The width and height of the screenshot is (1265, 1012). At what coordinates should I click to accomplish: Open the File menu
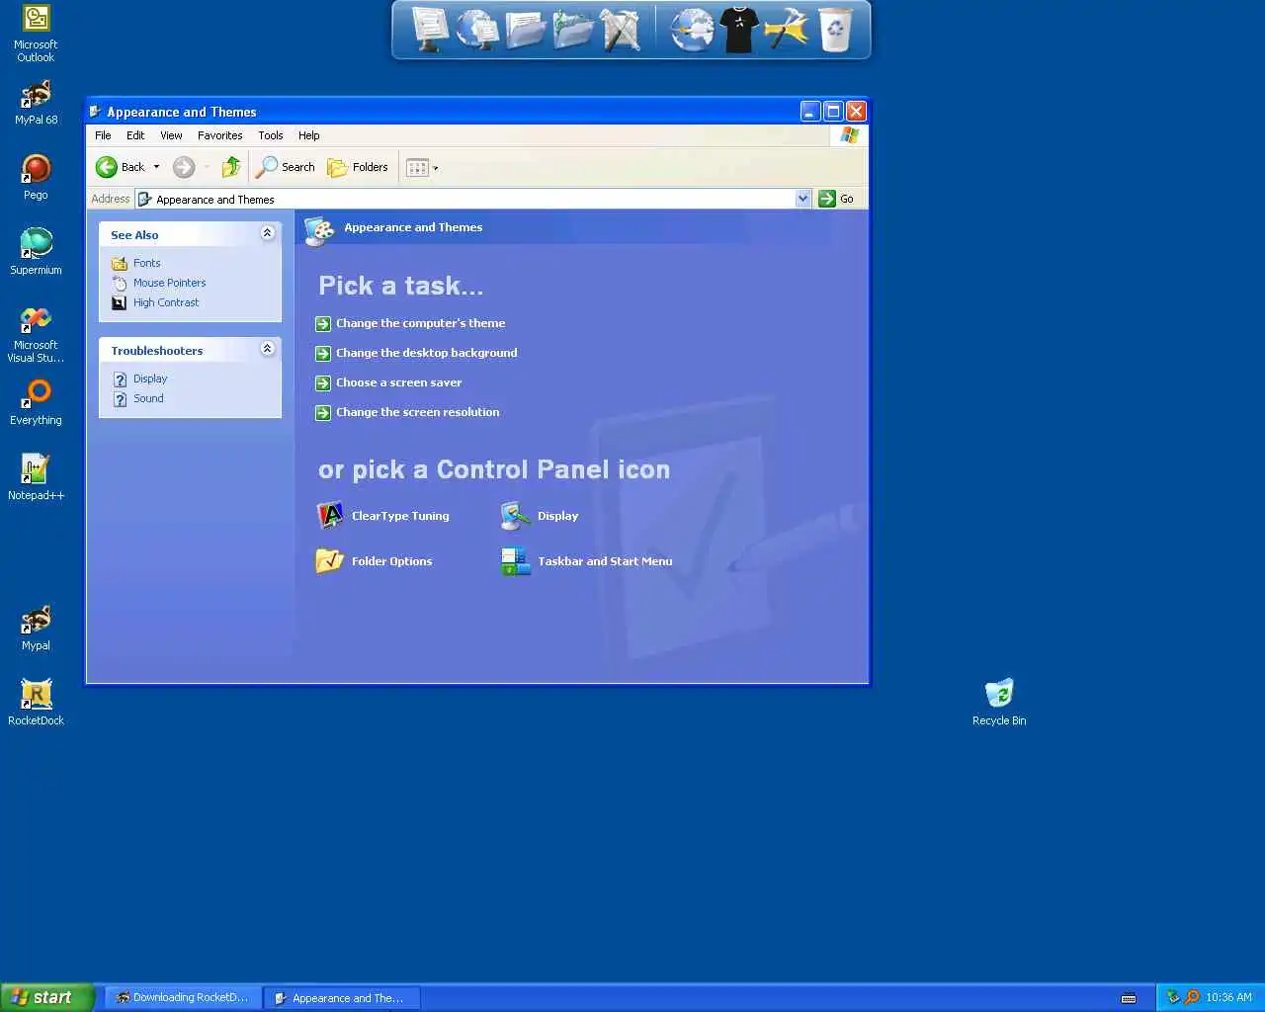point(103,135)
